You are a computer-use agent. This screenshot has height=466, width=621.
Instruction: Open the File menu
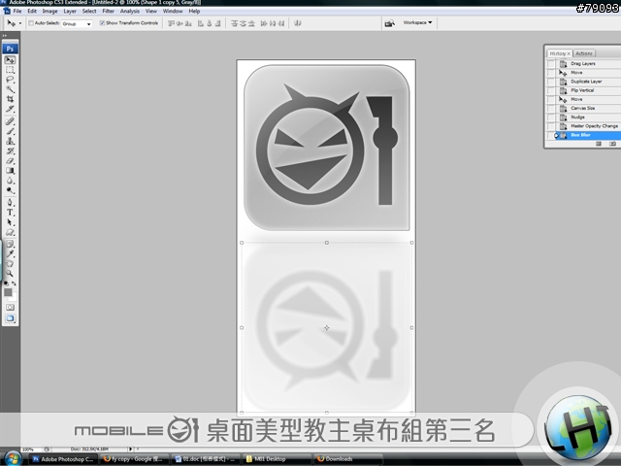coord(17,11)
